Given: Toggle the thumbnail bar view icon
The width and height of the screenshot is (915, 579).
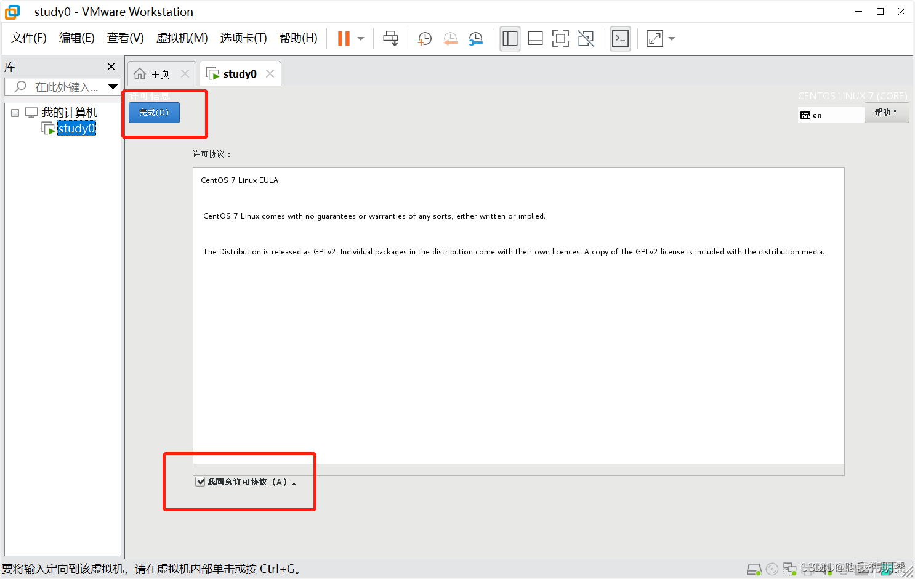Looking at the screenshot, I should pyautogui.click(x=536, y=39).
